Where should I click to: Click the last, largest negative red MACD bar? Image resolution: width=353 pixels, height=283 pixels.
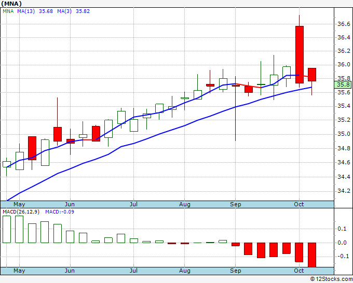click(312, 255)
